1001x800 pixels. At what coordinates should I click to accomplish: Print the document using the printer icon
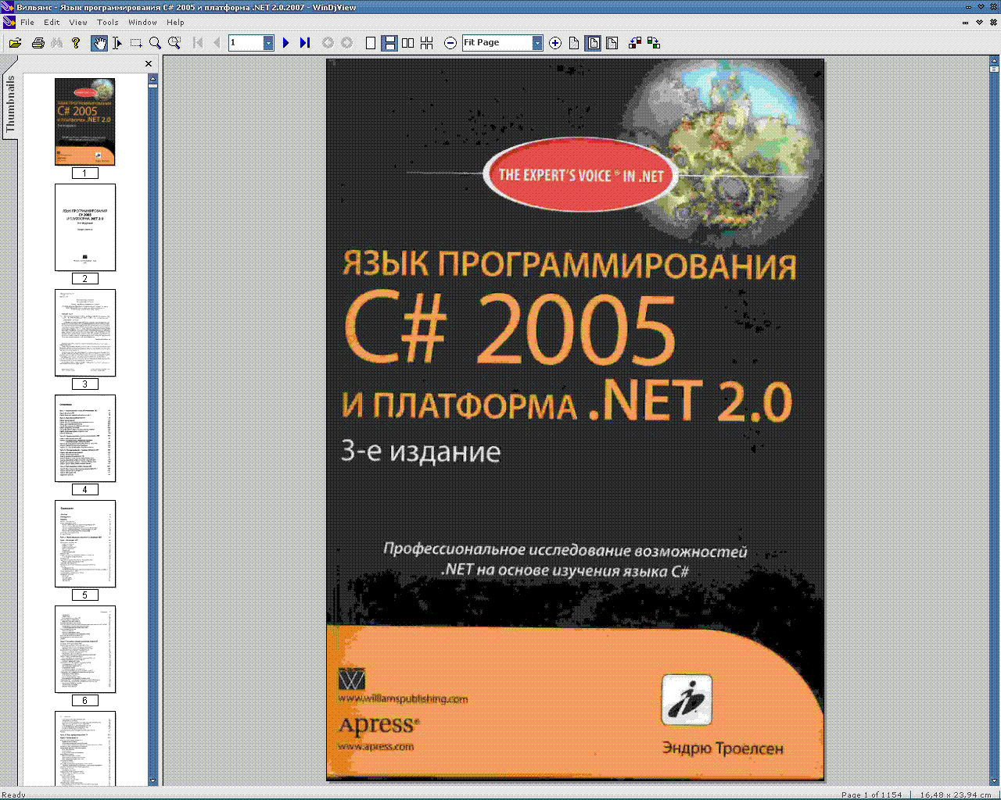tap(38, 43)
